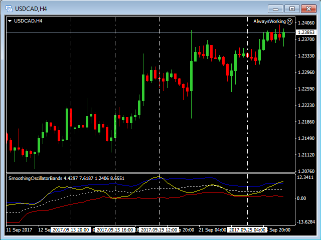Click the 2017.09.13 20:00 time label
Viewport: 321px width, 240px height.
click(x=71, y=230)
